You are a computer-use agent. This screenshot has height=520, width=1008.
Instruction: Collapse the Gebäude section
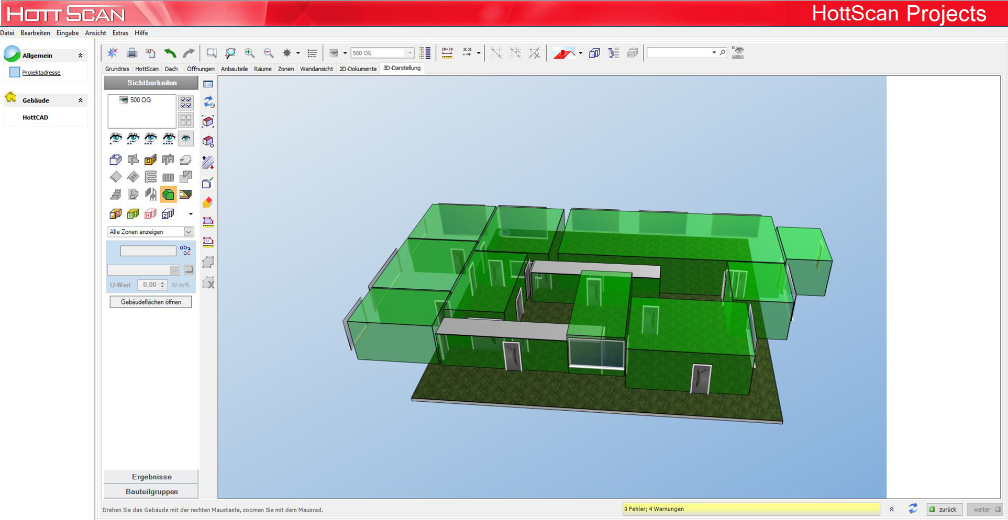[81, 100]
